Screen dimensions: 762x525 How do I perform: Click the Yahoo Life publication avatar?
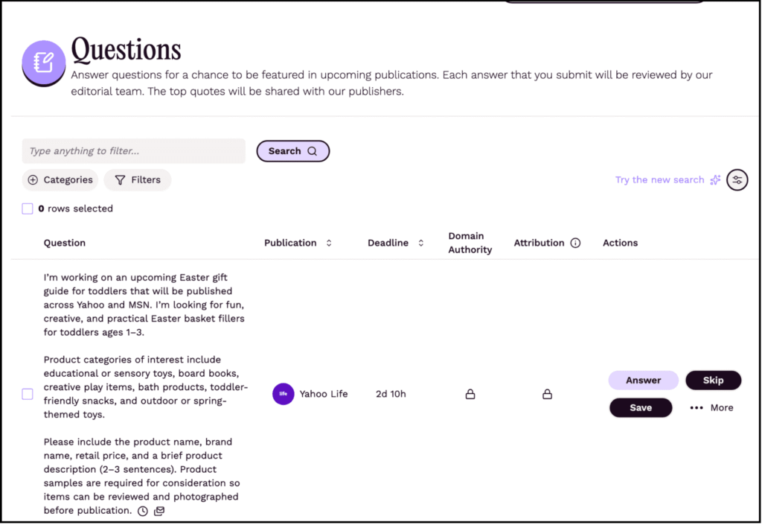coord(284,394)
